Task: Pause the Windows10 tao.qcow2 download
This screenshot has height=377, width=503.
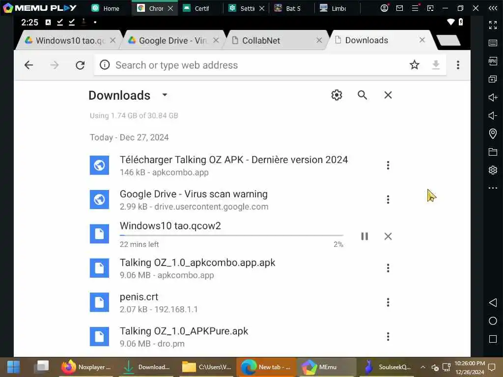Action: point(364,236)
